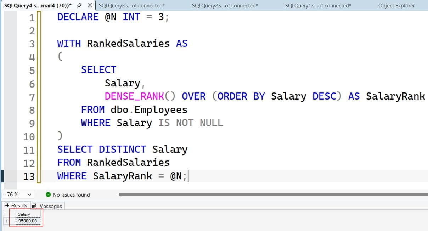The height and width of the screenshot is (231, 428).
Task: Switch to the SQLQuery3 tab
Action: click(x=131, y=6)
